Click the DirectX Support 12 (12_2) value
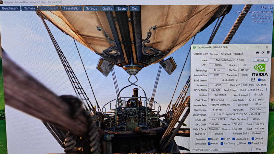Viewport: 274px width, 154px height. coord(258,95)
